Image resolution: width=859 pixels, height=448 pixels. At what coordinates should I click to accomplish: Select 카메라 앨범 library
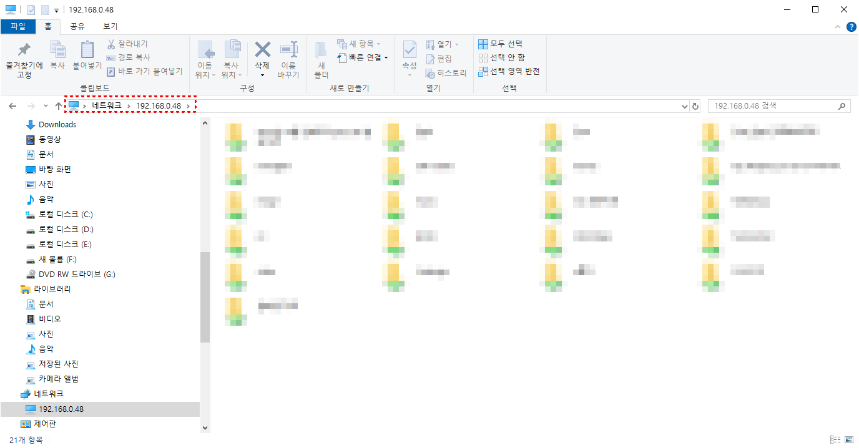point(58,379)
